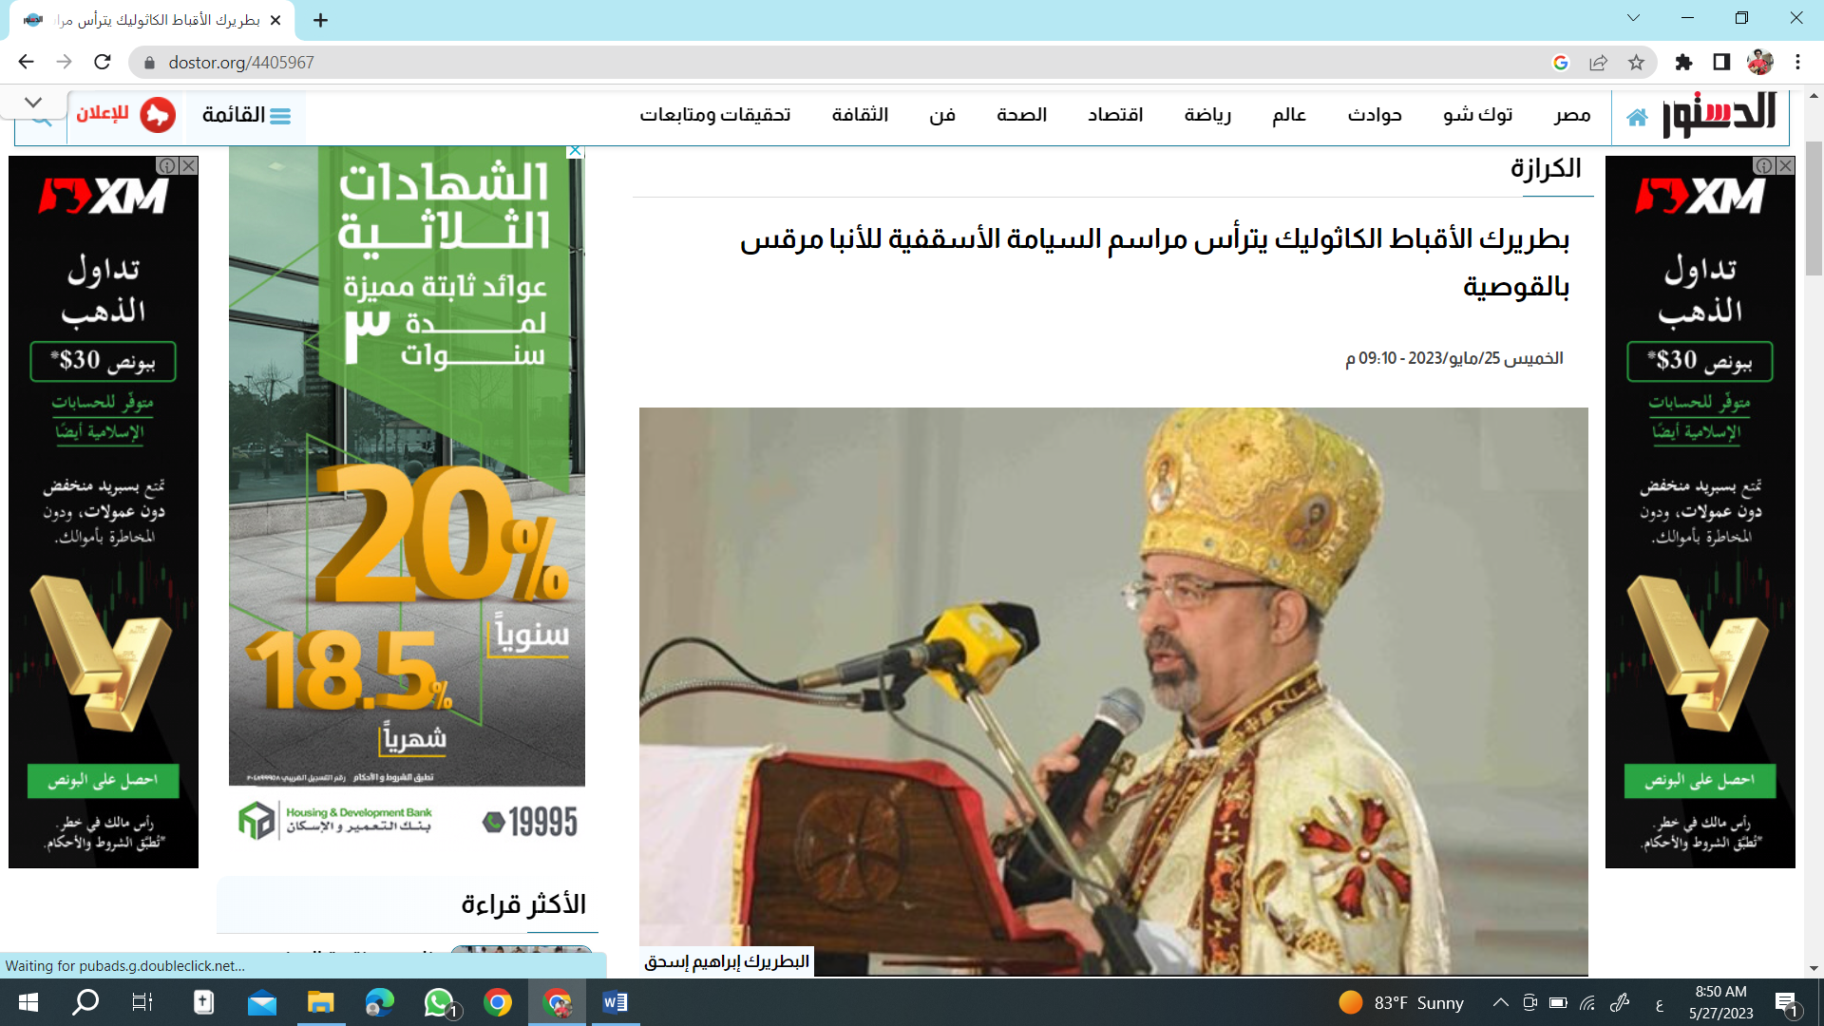Open File Explorer on taskbar
The height and width of the screenshot is (1026, 1824).
[x=320, y=1002]
